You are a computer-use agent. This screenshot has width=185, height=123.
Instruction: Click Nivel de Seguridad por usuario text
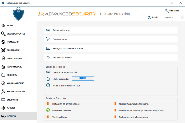pyautogui.click(x=134, y=104)
